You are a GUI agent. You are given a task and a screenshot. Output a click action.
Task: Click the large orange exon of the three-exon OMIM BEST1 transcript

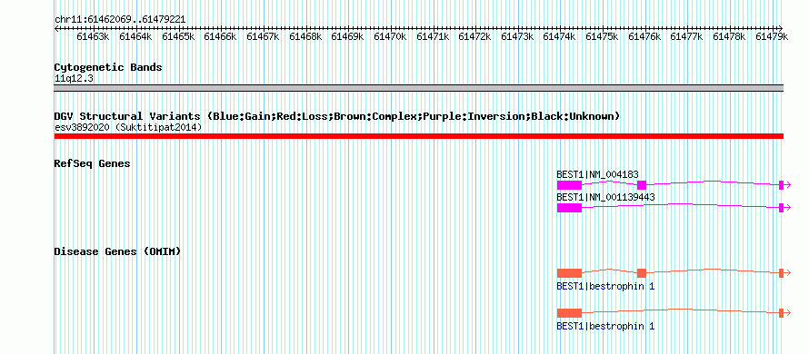point(569,273)
